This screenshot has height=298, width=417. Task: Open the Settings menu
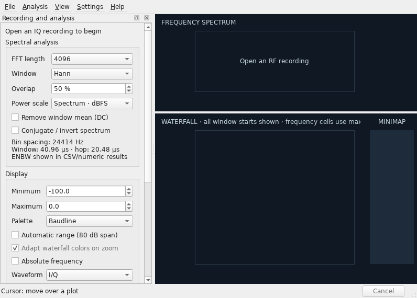point(90,7)
